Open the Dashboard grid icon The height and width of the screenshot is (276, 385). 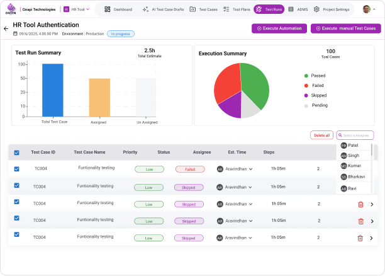[x=108, y=9]
